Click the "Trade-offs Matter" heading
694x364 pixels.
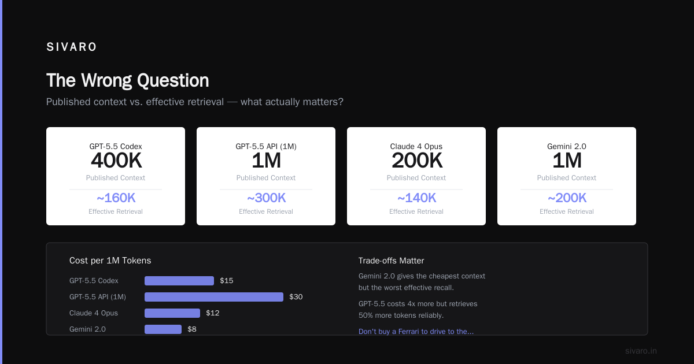coord(391,261)
